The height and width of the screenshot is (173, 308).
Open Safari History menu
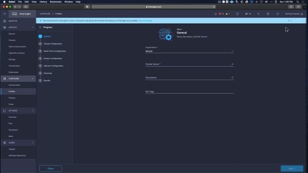click(x=43, y=2)
